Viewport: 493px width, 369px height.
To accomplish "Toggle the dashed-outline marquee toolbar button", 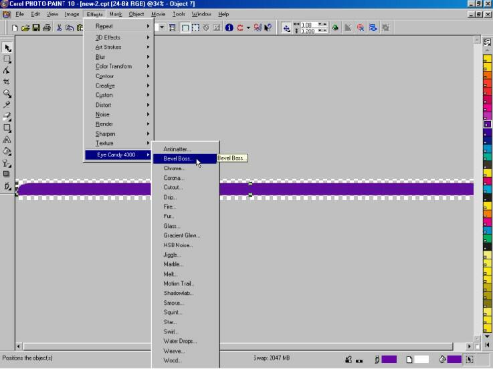I will pos(195,27).
